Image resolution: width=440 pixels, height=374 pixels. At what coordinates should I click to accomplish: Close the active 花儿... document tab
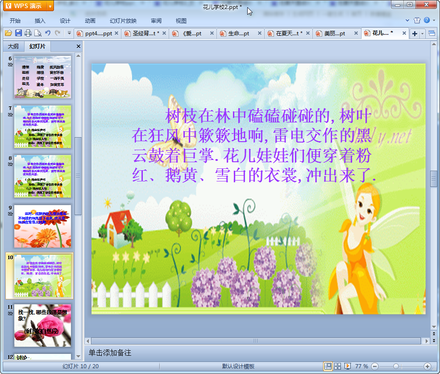coord(404,33)
